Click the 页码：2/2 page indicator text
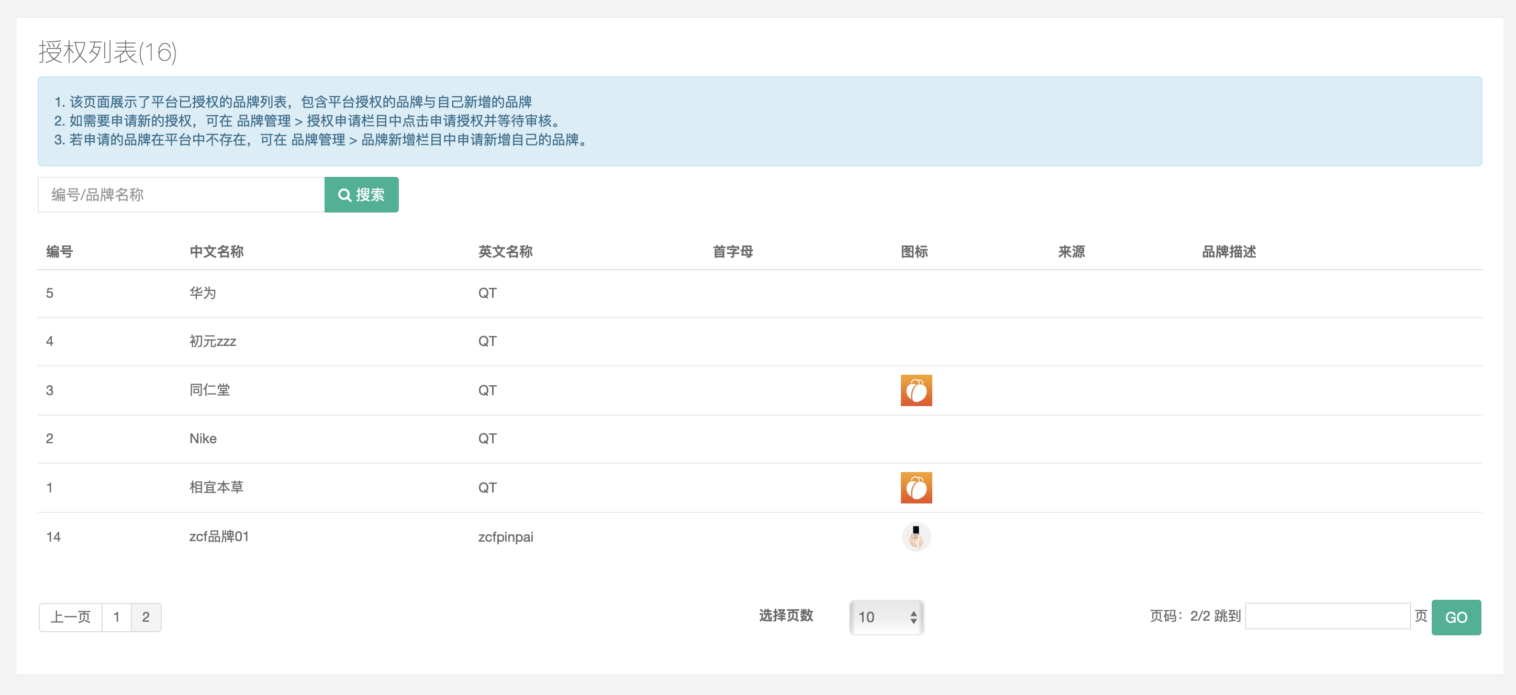Image resolution: width=1516 pixels, height=695 pixels. [1180, 616]
